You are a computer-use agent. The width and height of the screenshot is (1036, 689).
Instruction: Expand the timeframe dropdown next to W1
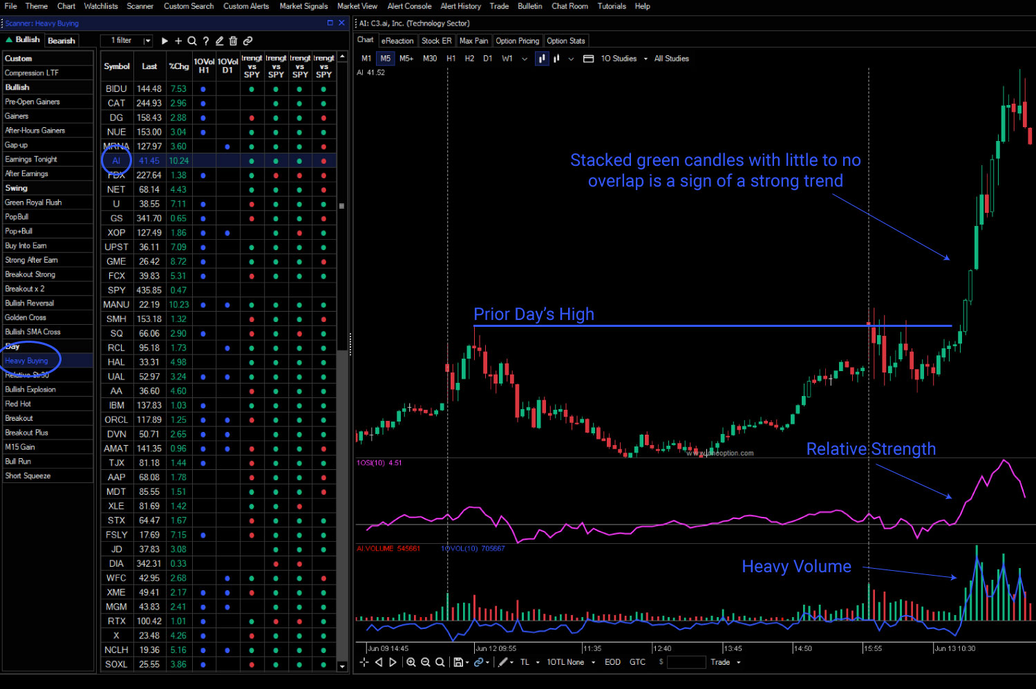[x=524, y=59]
